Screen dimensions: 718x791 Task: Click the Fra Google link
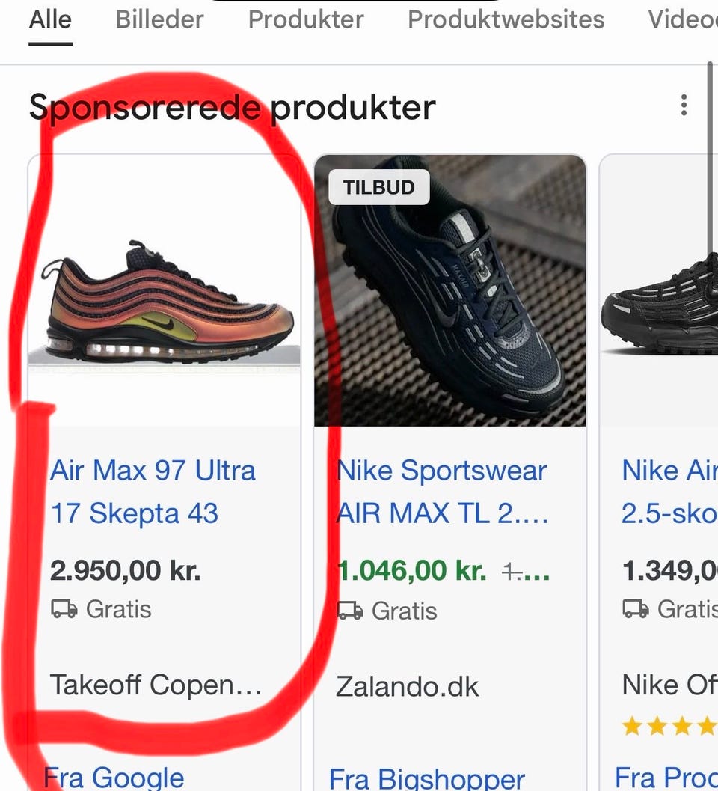point(114,778)
